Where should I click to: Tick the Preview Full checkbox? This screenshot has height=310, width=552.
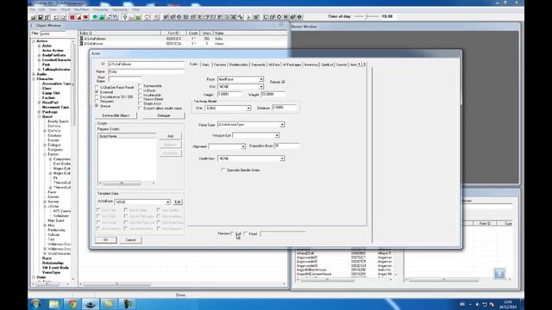click(x=233, y=233)
